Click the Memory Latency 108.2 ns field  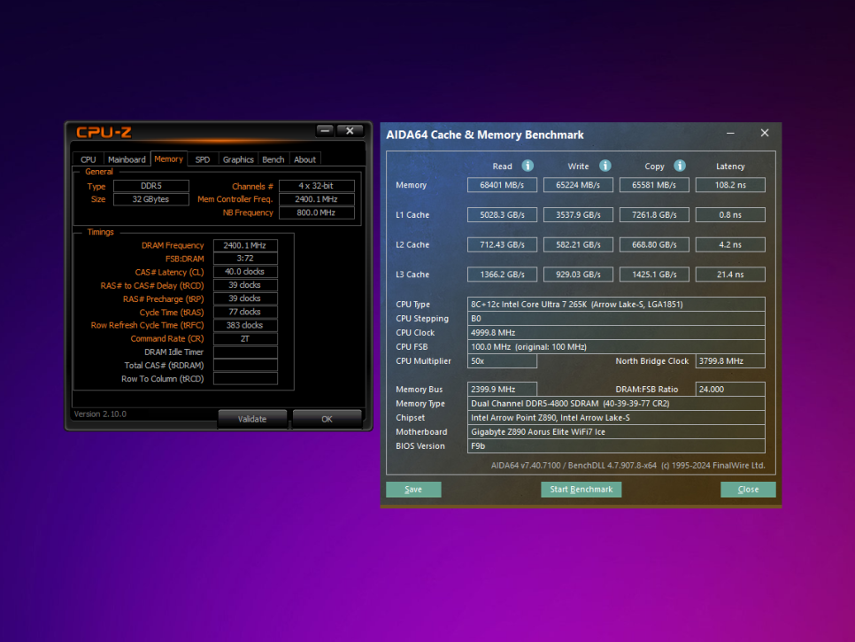[x=730, y=185]
